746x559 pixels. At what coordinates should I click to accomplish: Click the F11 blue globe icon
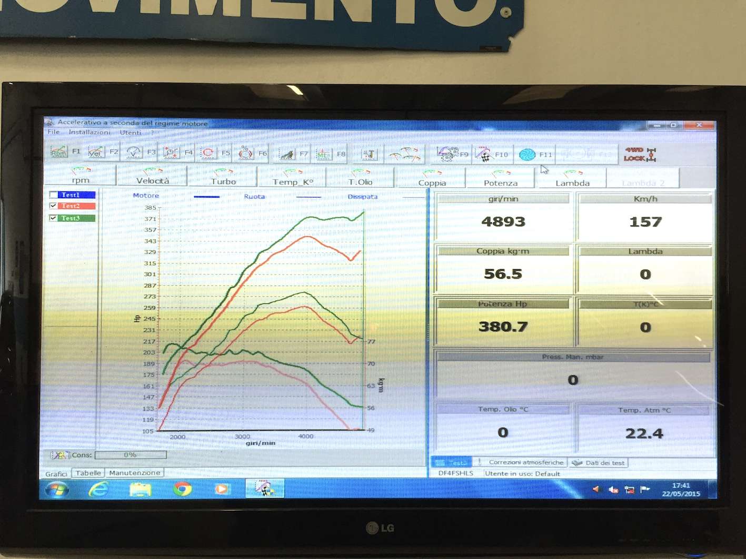(527, 155)
